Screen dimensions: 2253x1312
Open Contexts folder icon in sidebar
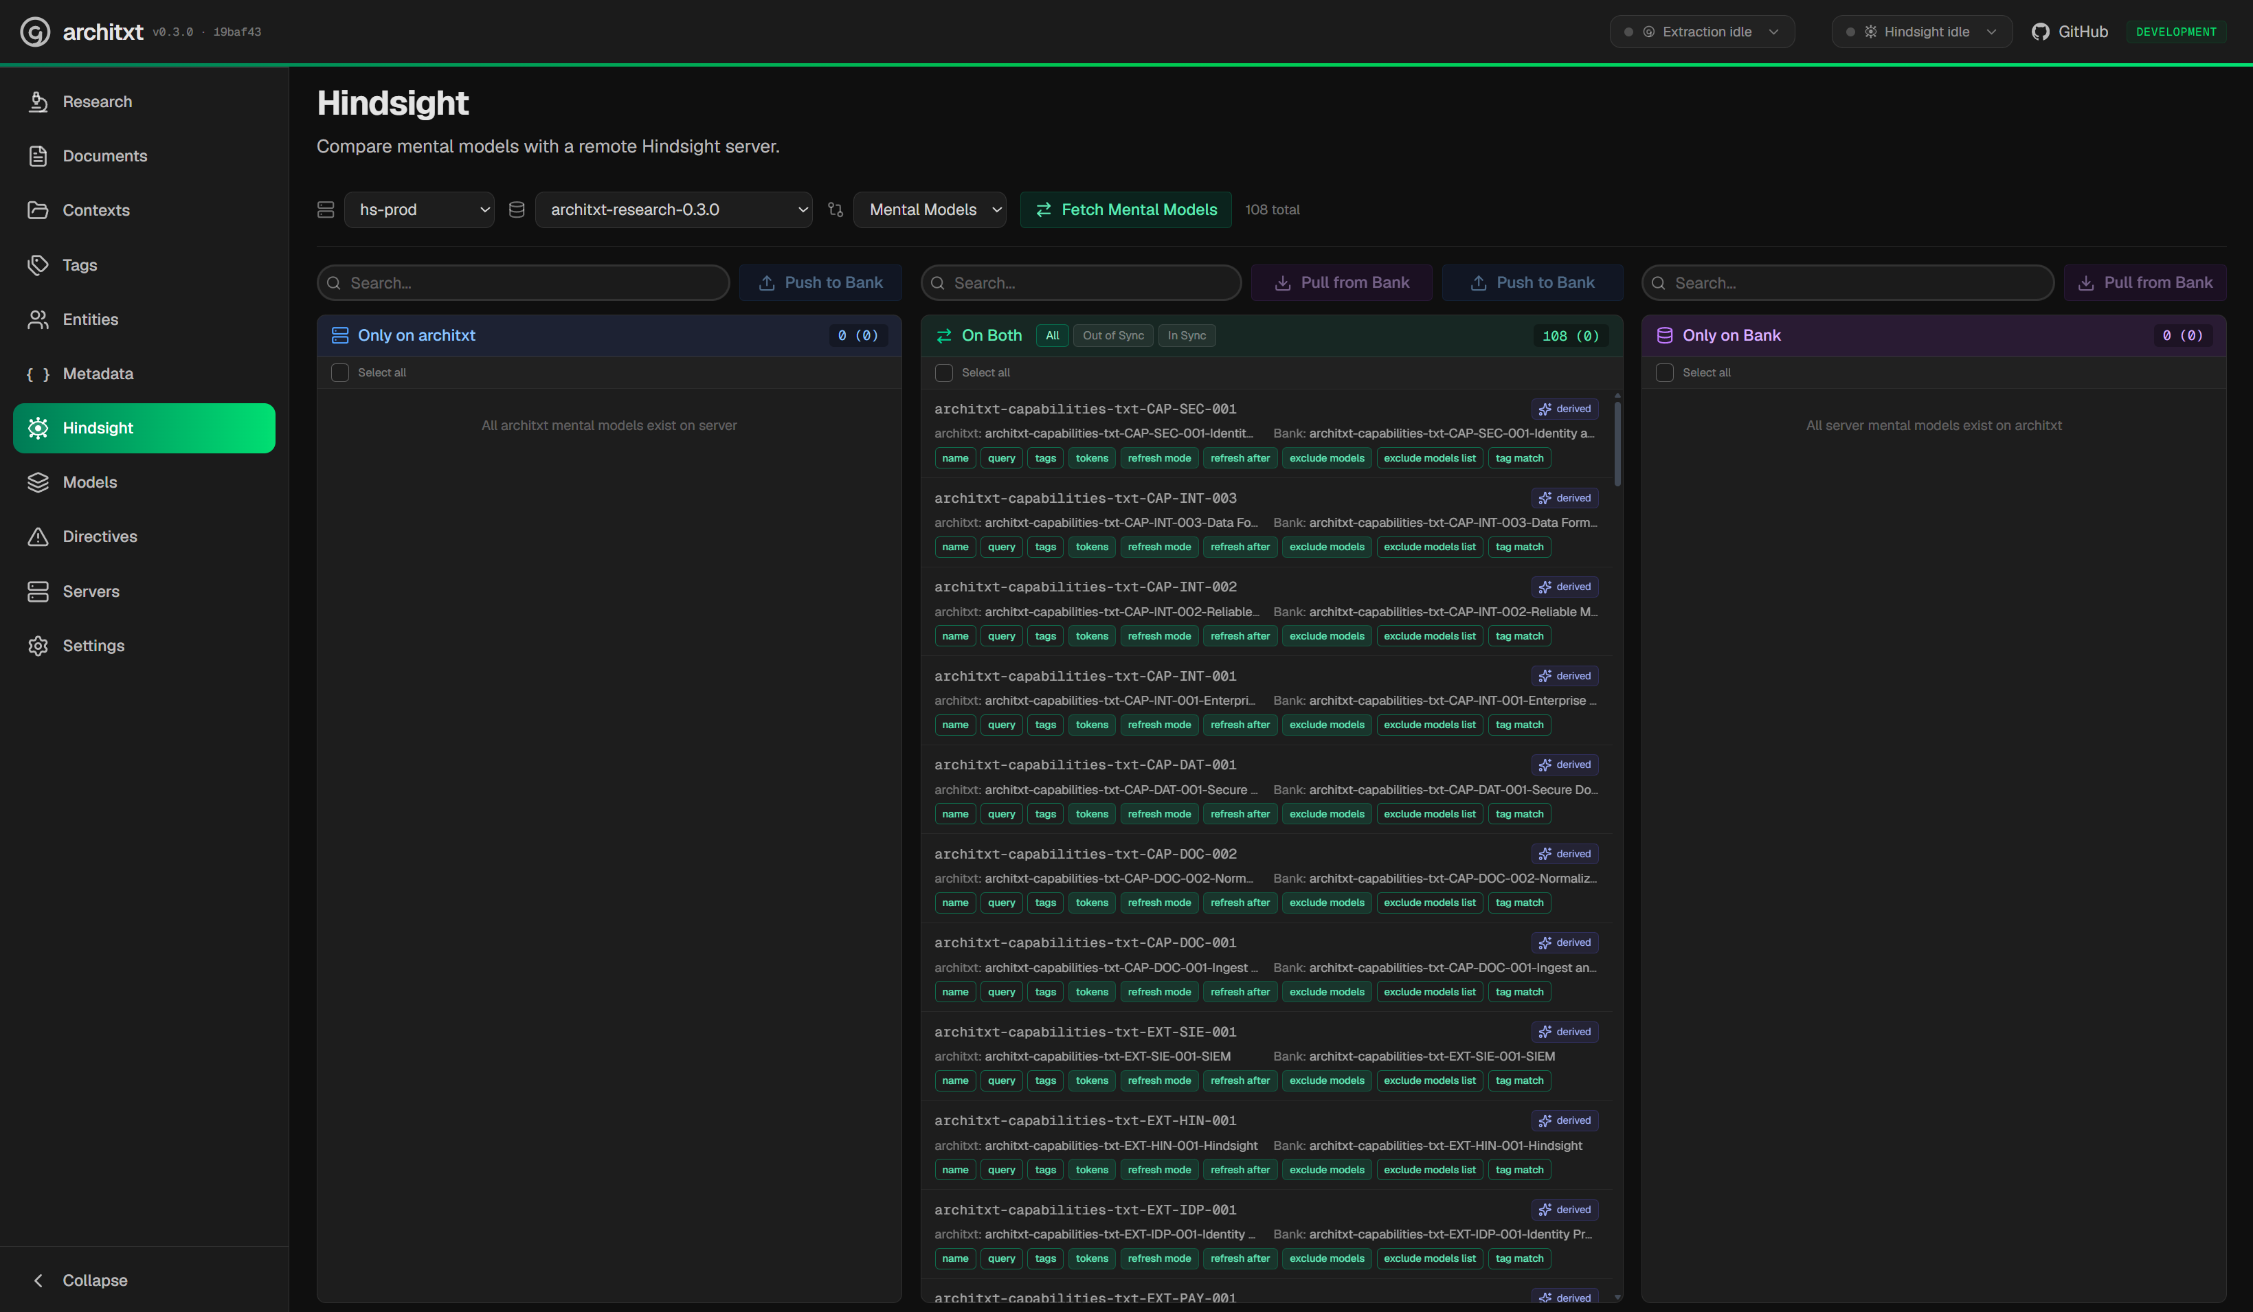(x=38, y=210)
